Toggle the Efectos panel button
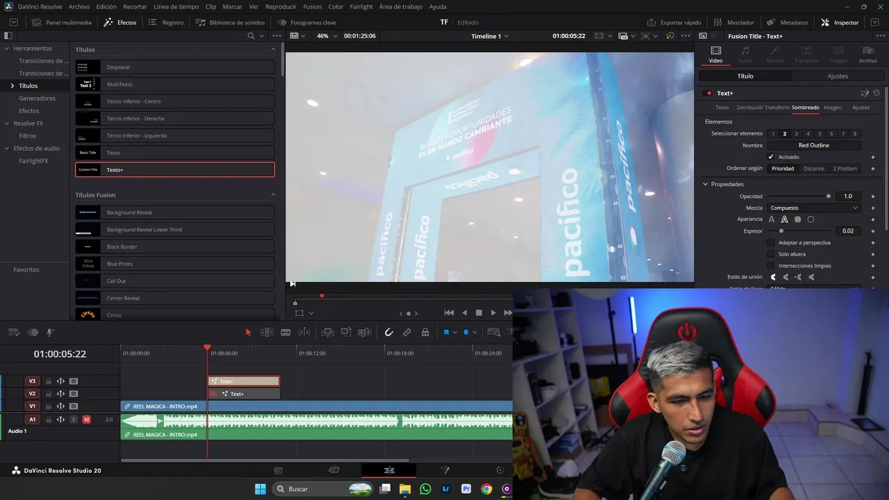This screenshot has height=500, width=889. tap(120, 22)
